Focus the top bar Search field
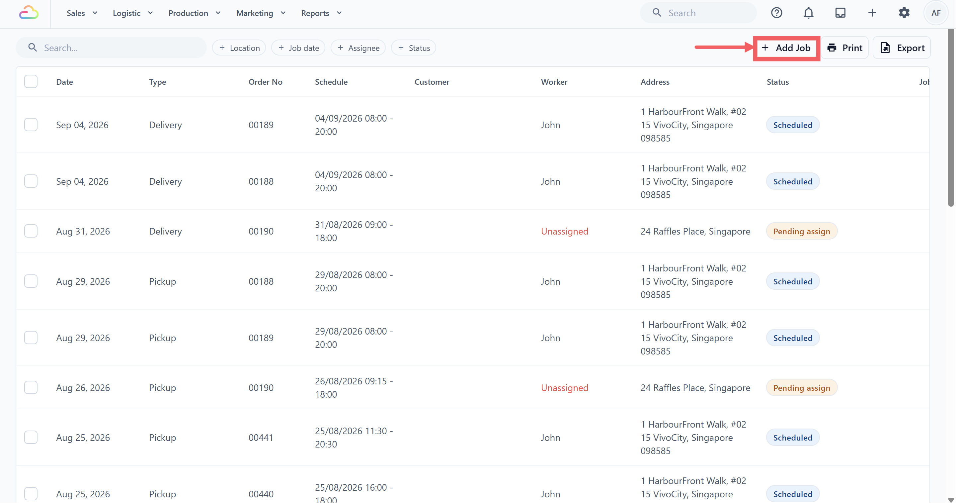The image size is (956, 503). coord(698,13)
